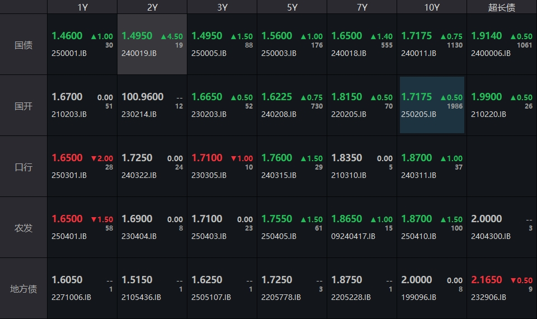This screenshot has width=537, height=319.
Task: Select the 超长债 column header
Action: pos(502,7)
